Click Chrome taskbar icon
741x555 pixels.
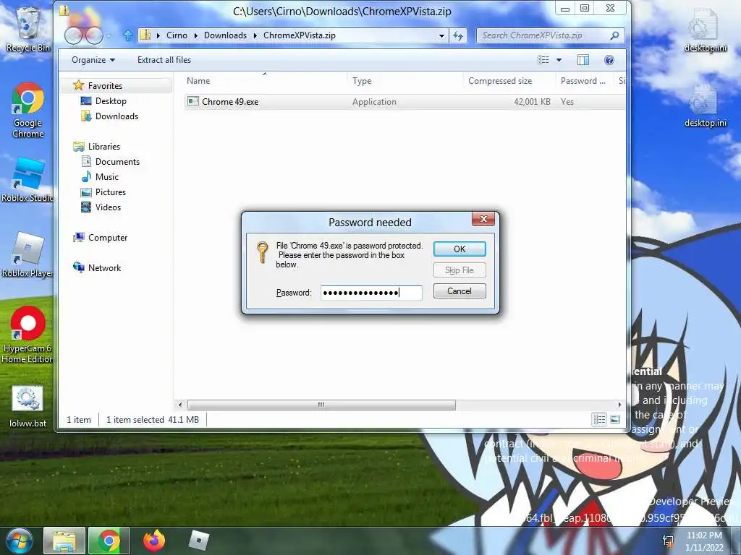click(x=109, y=541)
